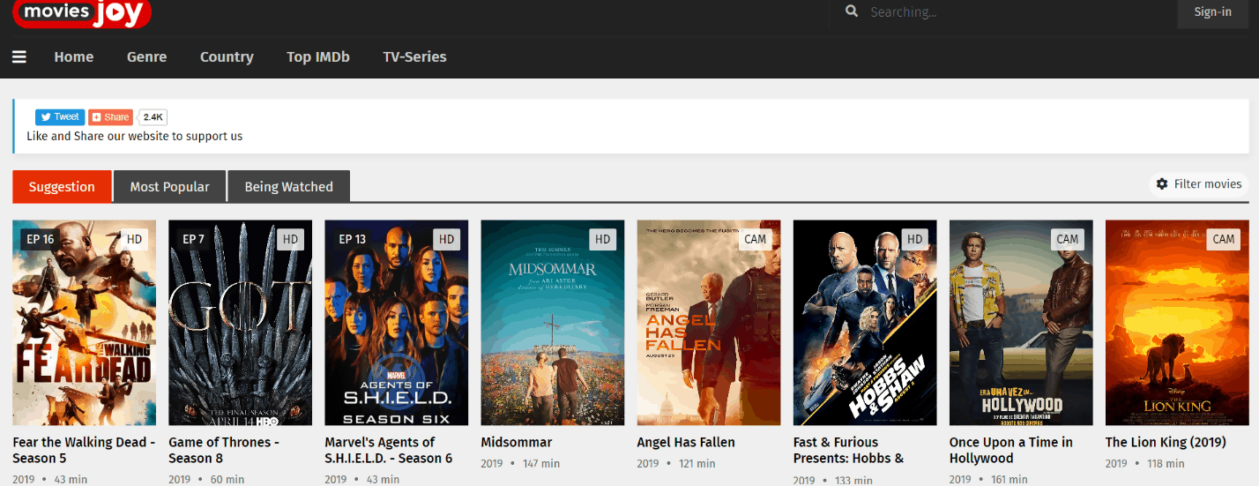Go to Home in navigation bar
Image resolution: width=1259 pixels, height=486 pixels.
pyautogui.click(x=74, y=56)
